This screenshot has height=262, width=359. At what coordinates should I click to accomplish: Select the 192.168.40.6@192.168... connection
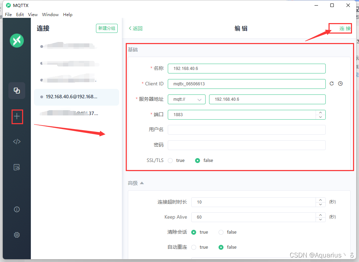76,97
